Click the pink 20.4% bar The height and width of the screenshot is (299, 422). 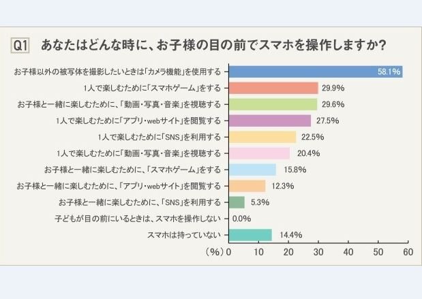pos(259,153)
